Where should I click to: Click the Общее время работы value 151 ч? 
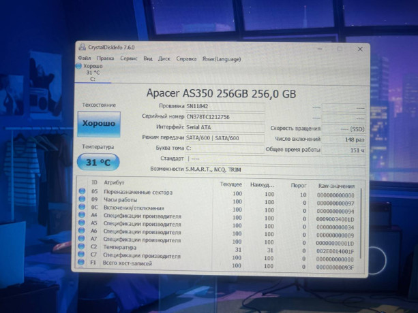tap(344, 150)
